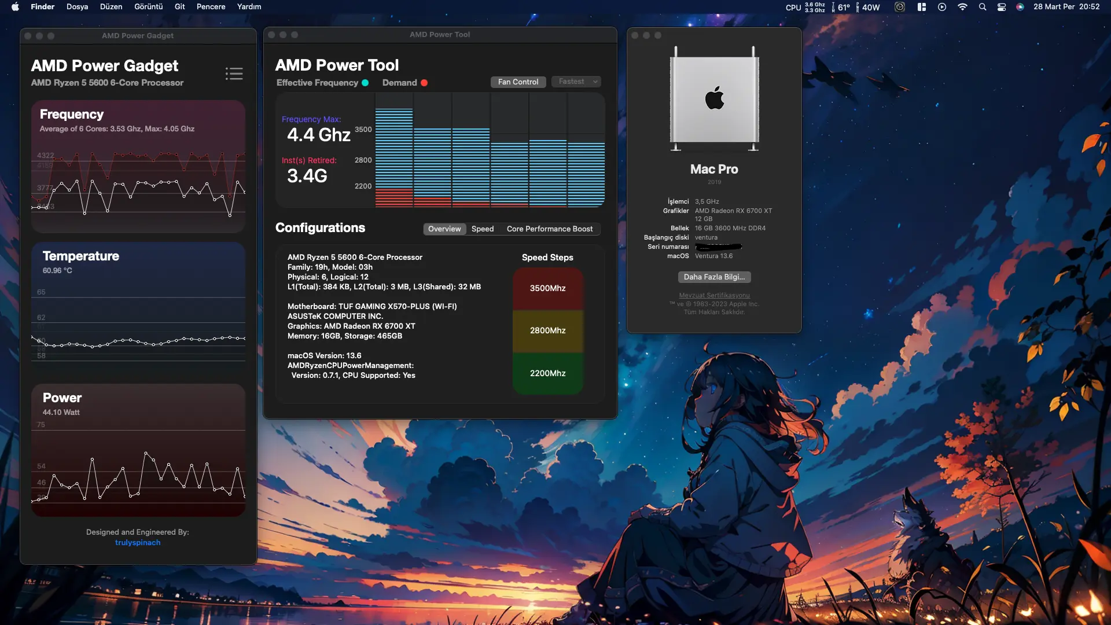Click the Mac Pro image
Image resolution: width=1111 pixels, height=625 pixels.
coord(714,98)
